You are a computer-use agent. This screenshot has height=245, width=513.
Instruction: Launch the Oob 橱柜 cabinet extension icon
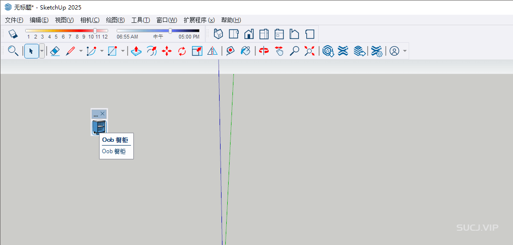pos(99,127)
